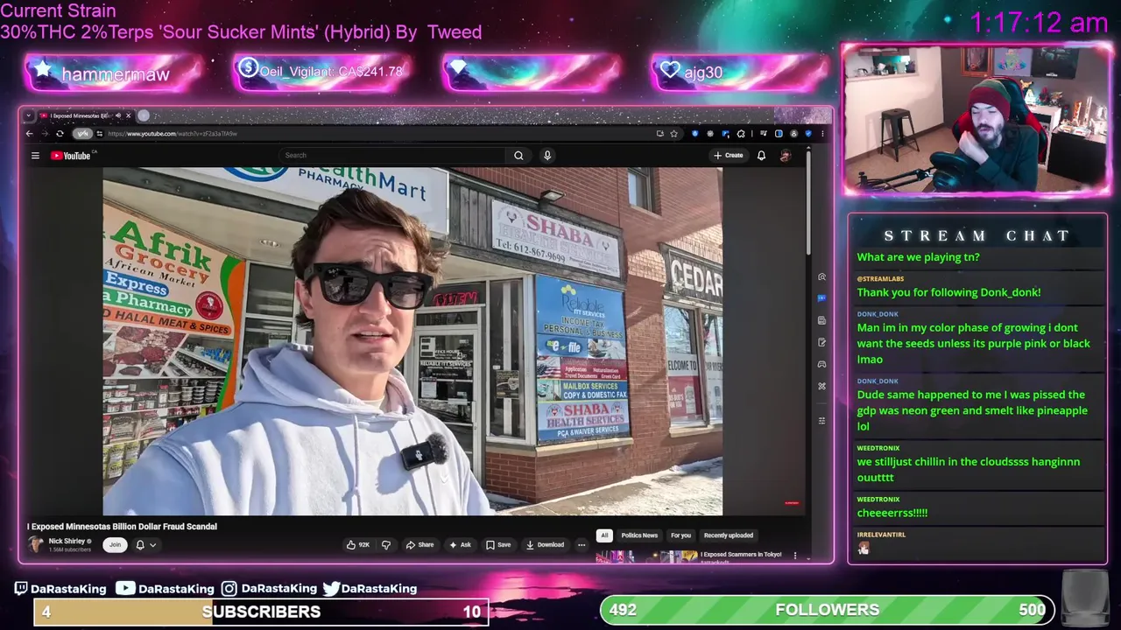Open the browser extensions puzzle icon
The height and width of the screenshot is (630, 1121).
point(741,134)
